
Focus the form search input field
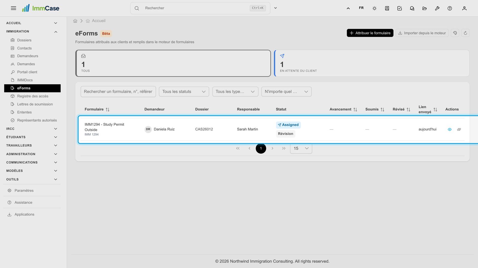tap(118, 92)
